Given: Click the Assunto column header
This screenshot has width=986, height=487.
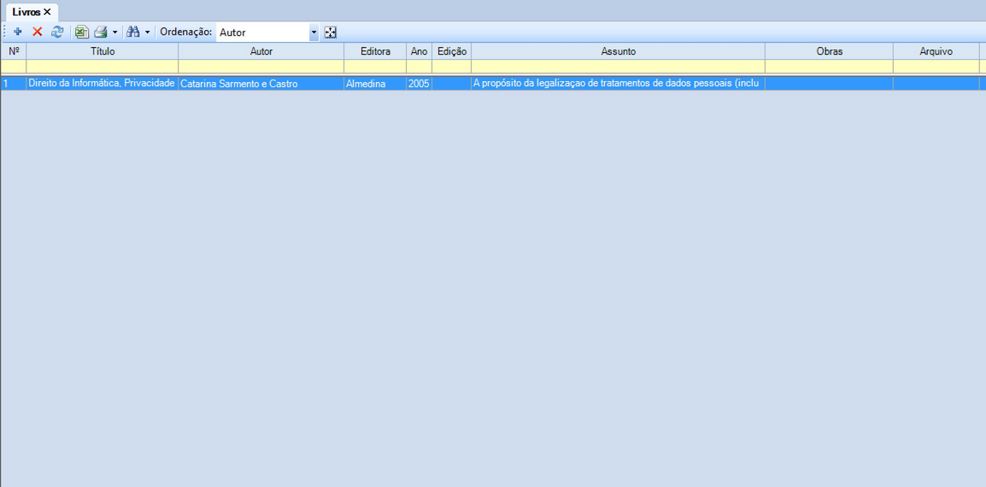Looking at the screenshot, I should pos(618,51).
